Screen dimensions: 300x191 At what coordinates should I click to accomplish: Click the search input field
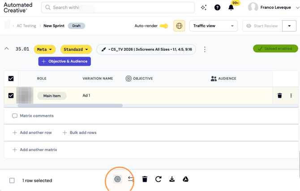[x=118, y=8]
